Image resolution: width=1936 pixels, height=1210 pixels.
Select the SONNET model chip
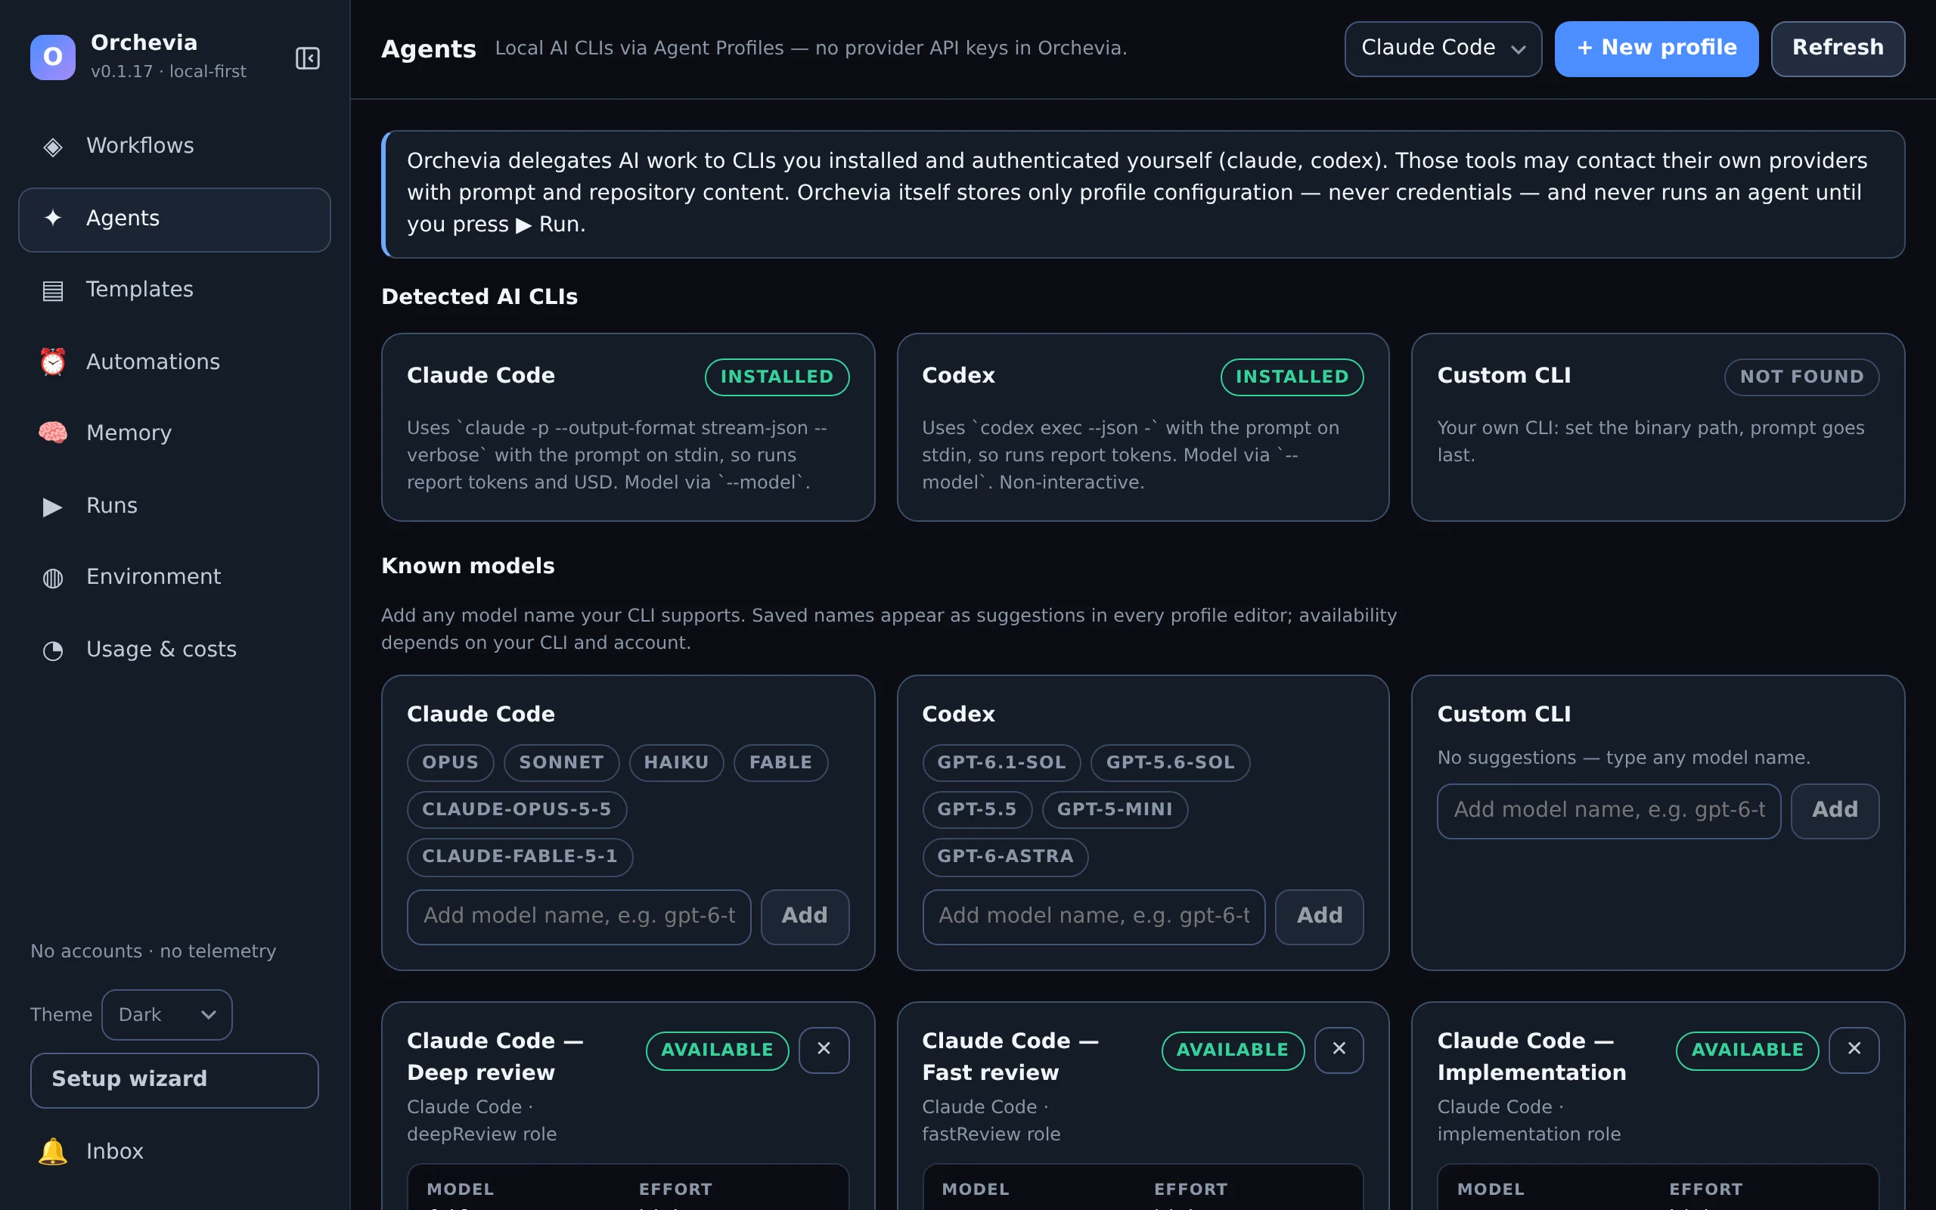pos(562,762)
